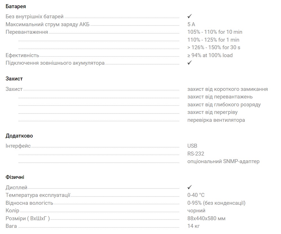Select the Перевантаження label
The image size is (281, 234).
27,32
